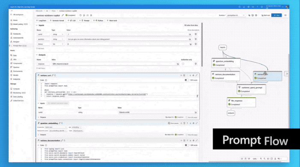Edit flow name contoso-outdoors-copilot pencil icon
This screenshot has height=167, width=300.
62,15
